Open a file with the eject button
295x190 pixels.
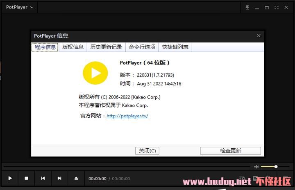(x=76, y=178)
